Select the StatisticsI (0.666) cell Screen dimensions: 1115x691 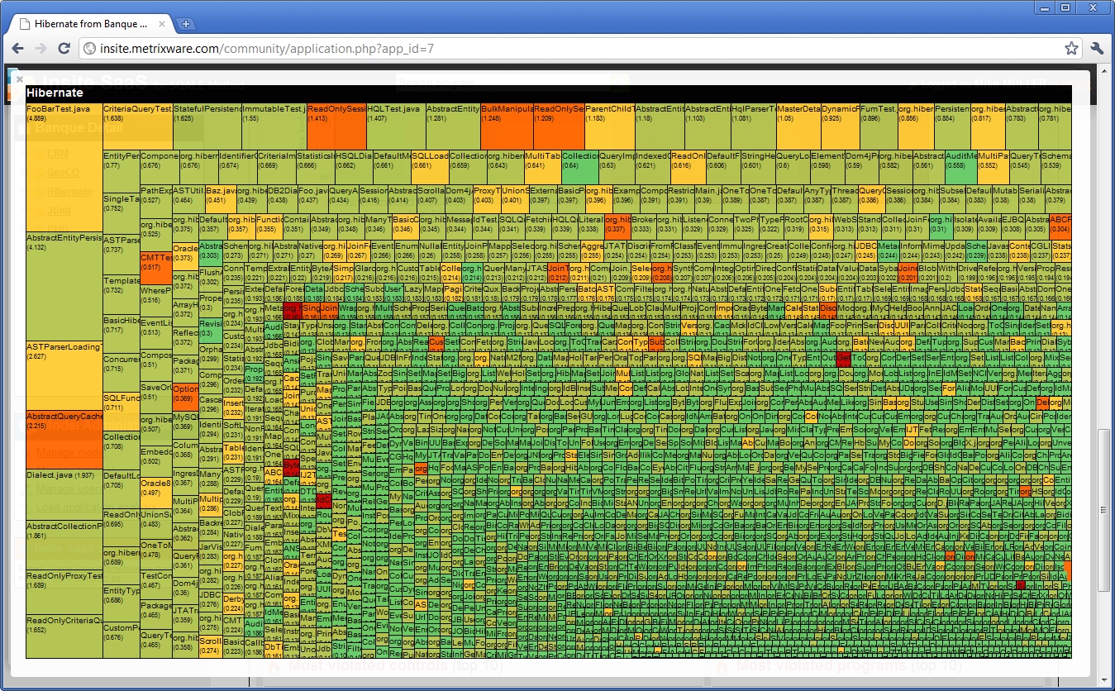[315, 167]
